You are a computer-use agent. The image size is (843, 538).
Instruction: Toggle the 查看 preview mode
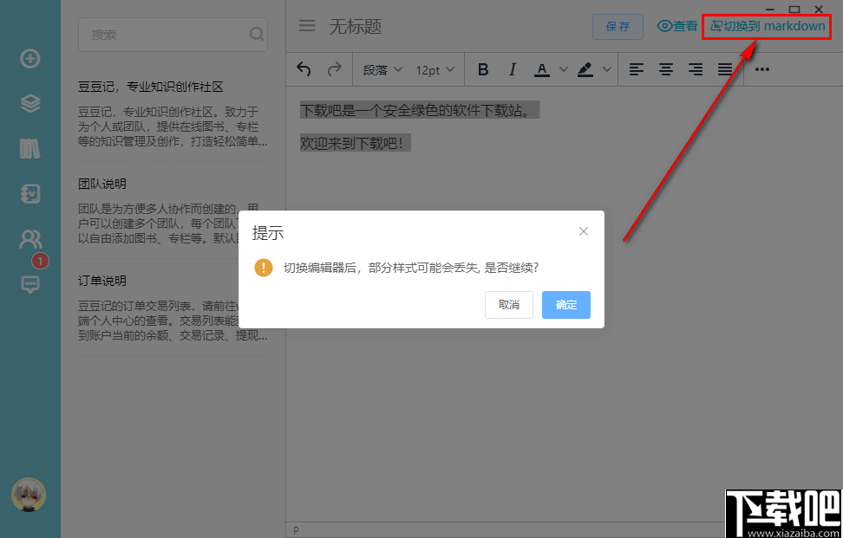pyautogui.click(x=677, y=26)
